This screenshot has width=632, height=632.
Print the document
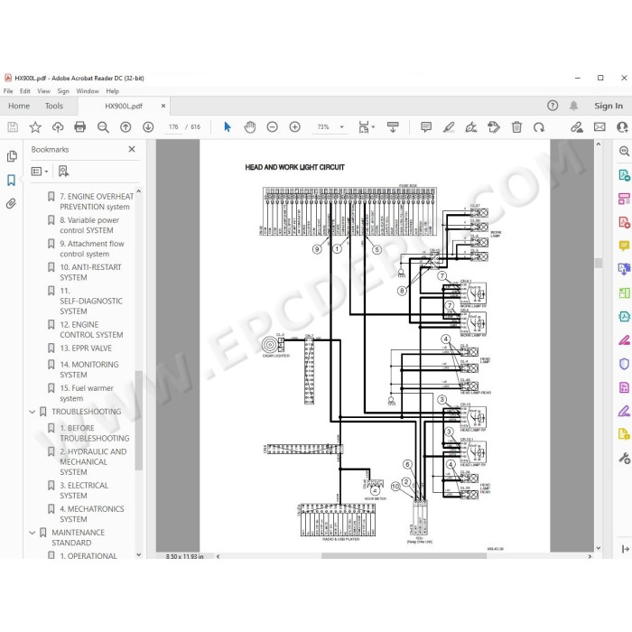79,127
